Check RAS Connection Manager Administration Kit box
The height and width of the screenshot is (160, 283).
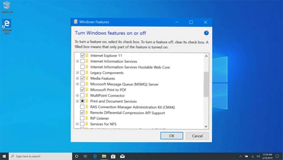[x=82, y=107]
